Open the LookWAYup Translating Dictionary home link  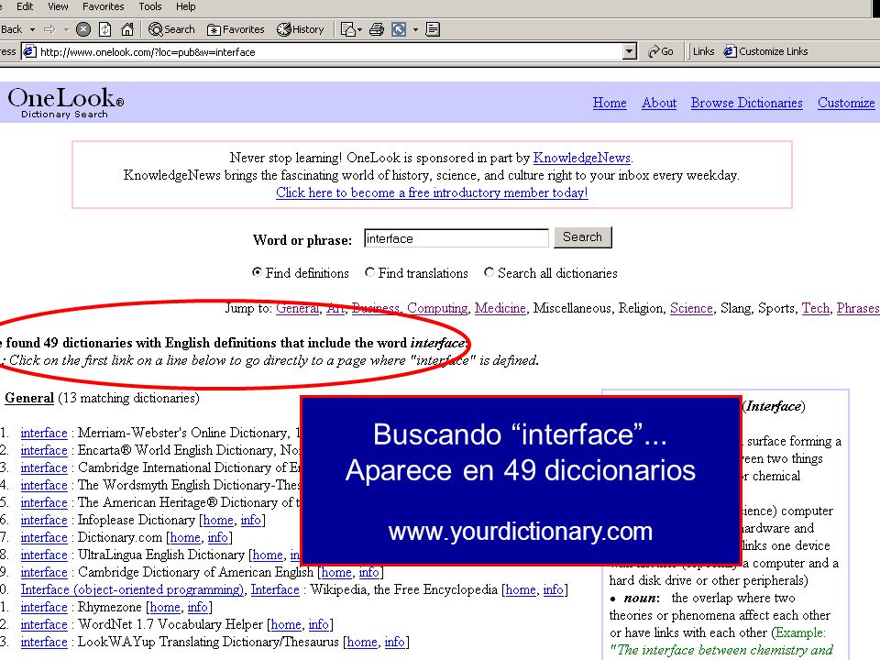(x=362, y=642)
